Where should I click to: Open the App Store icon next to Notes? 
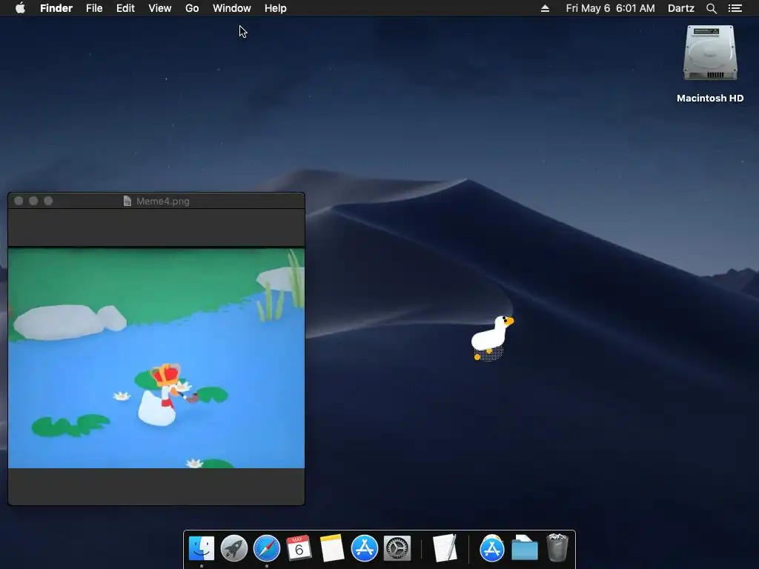click(365, 548)
